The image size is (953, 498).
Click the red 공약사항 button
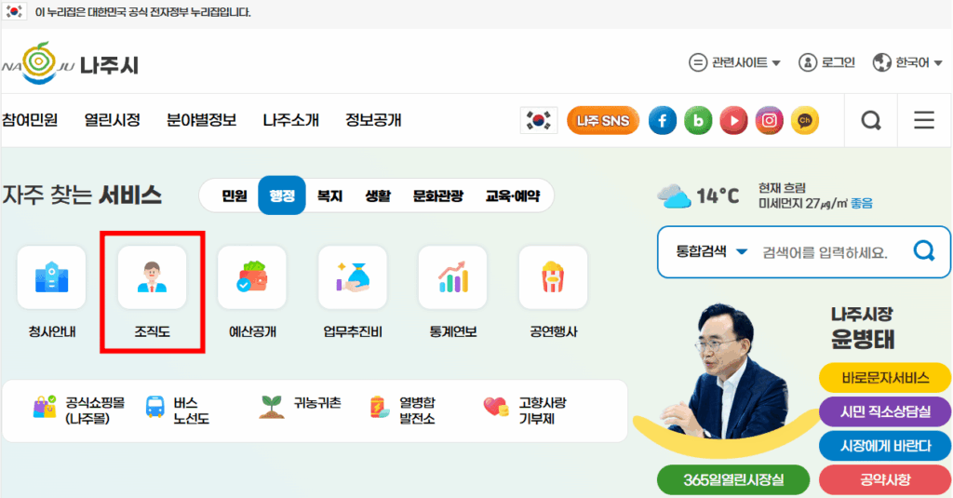click(x=885, y=479)
